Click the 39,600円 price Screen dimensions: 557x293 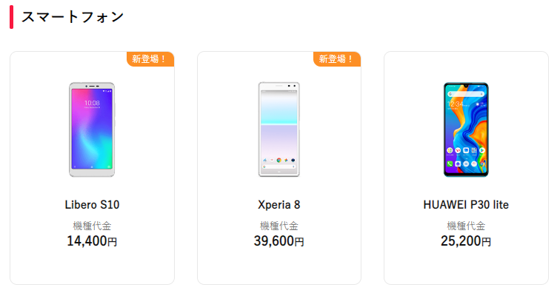coord(278,241)
